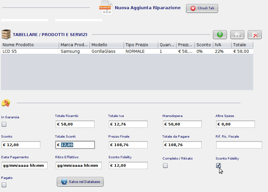
Task: Open the Data Pagamento date field
Action: pos(25,165)
